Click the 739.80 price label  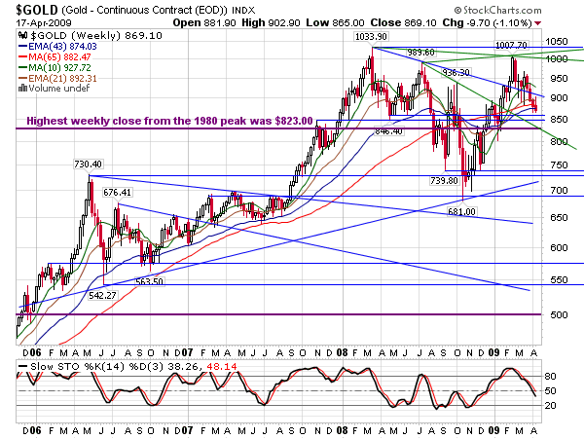click(x=444, y=181)
